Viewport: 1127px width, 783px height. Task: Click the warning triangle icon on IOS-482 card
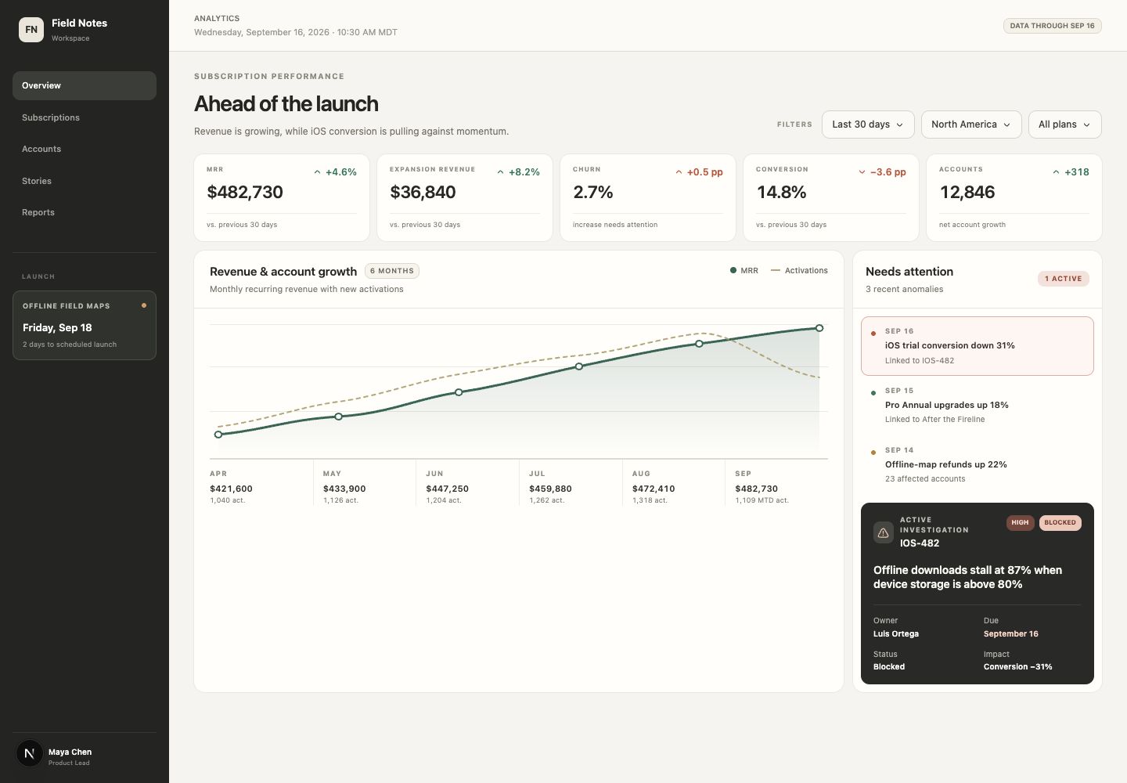coord(884,532)
